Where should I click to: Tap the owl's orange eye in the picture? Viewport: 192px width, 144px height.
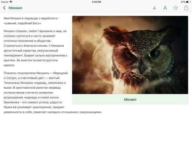coord(130,54)
